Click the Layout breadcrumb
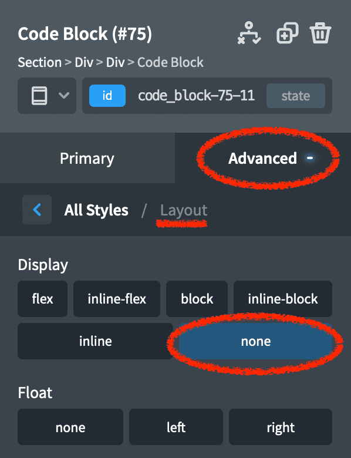Image resolution: width=351 pixels, height=458 pixels. [x=184, y=210]
